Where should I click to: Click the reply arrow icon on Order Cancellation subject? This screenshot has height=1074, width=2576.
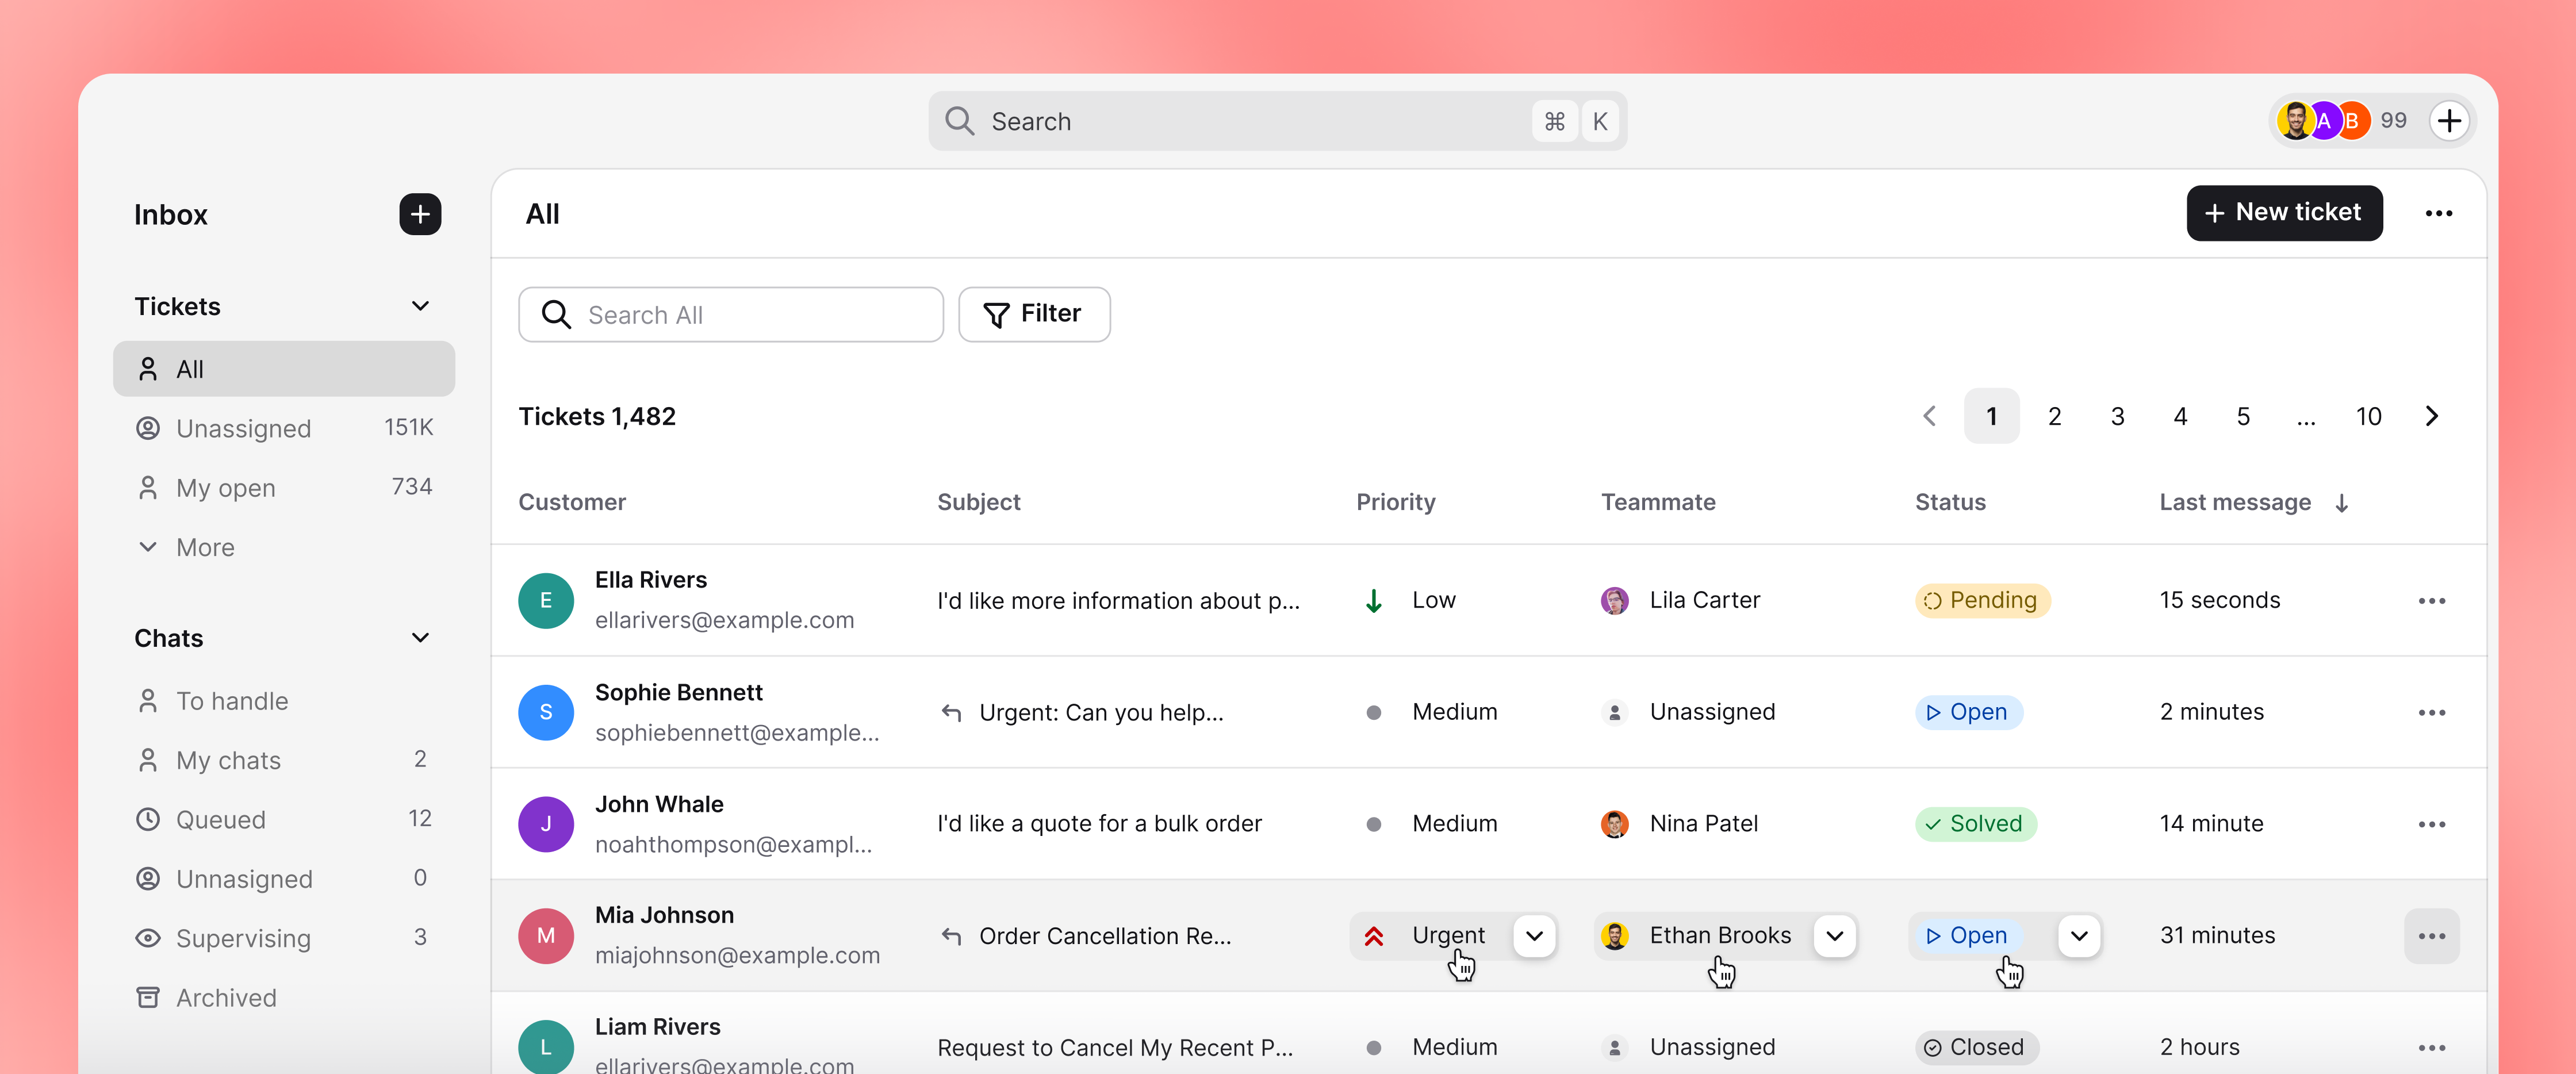click(x=951, y=936)
